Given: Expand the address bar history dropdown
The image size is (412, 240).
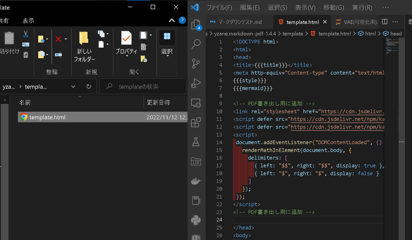Looking at the screenshot, I should (x=73, y=87).
